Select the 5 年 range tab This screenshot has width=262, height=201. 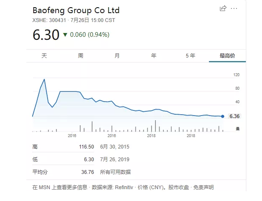tap(190, 56)
